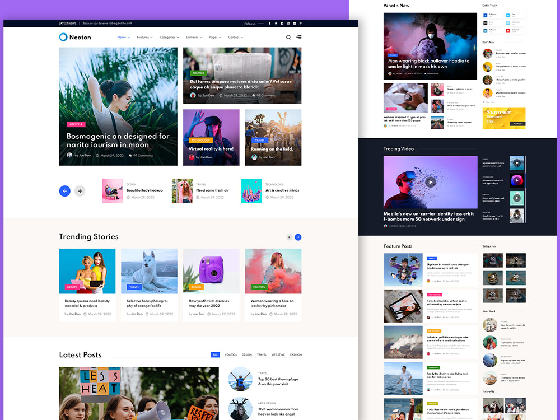Open 'Mobile's new un-carrier identity' video title
Image resolution: width=560 pixels, height=420 pixels.
pyautogui.click(x=428, y=216)
